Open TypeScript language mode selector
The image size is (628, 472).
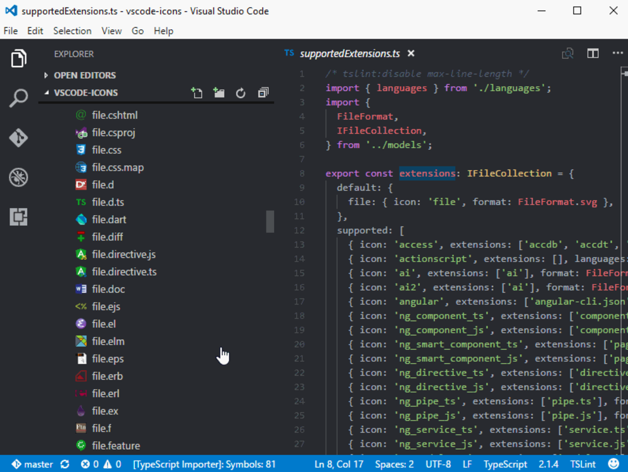tap(505, 464)
